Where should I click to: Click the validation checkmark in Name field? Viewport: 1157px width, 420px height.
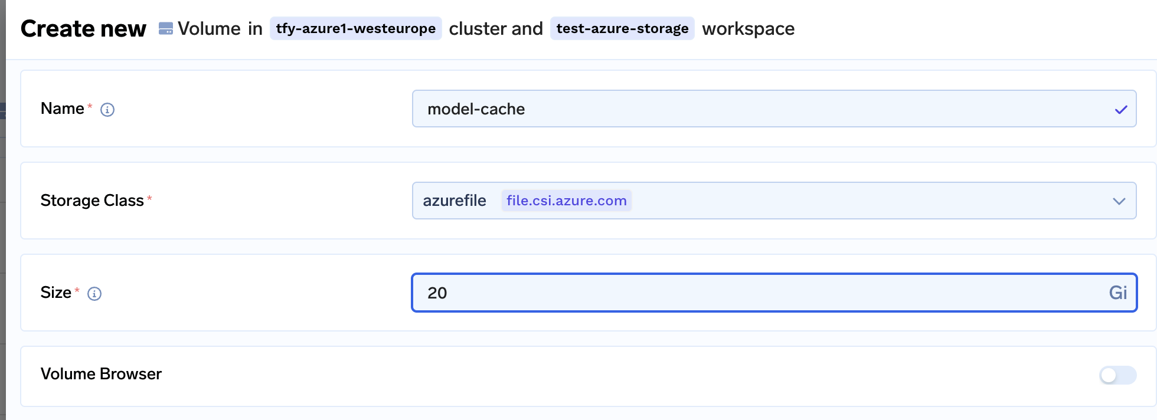click(1120, 110)
